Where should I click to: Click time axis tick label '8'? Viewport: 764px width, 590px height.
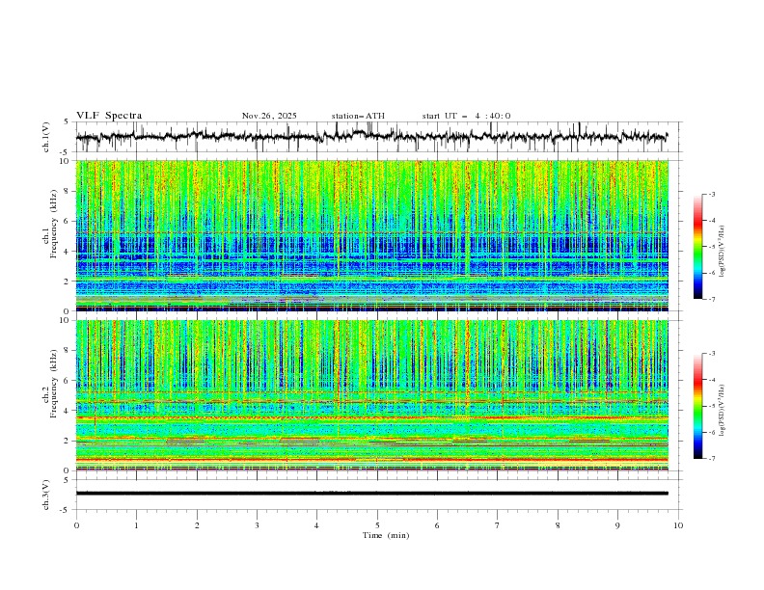point(558,525)
